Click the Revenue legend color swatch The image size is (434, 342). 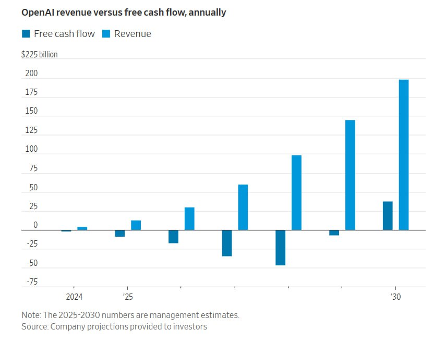(x=106, y=34)
